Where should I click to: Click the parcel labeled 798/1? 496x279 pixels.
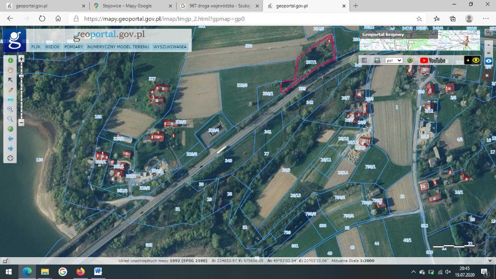pos(370,167)
